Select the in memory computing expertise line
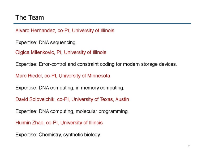Screen dimensions: 206x159 pos(70,87)
